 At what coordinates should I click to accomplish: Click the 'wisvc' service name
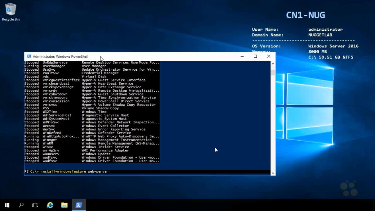tap(48, 147)
